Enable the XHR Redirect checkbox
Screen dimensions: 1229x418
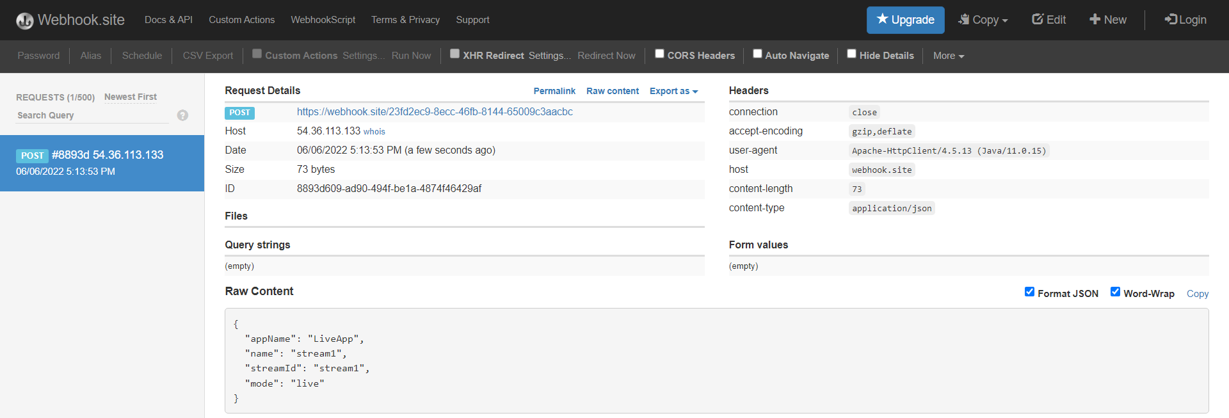[454, 54]
